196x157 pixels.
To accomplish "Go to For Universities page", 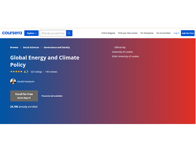I will point(163,33).
